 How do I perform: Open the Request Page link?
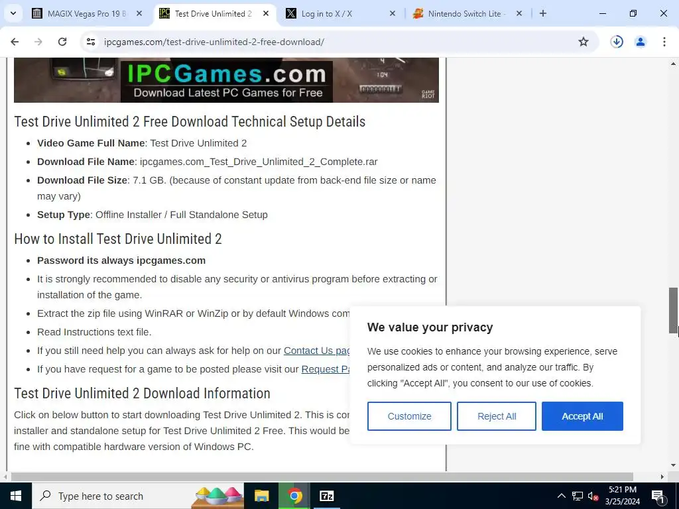coord(326,369)
